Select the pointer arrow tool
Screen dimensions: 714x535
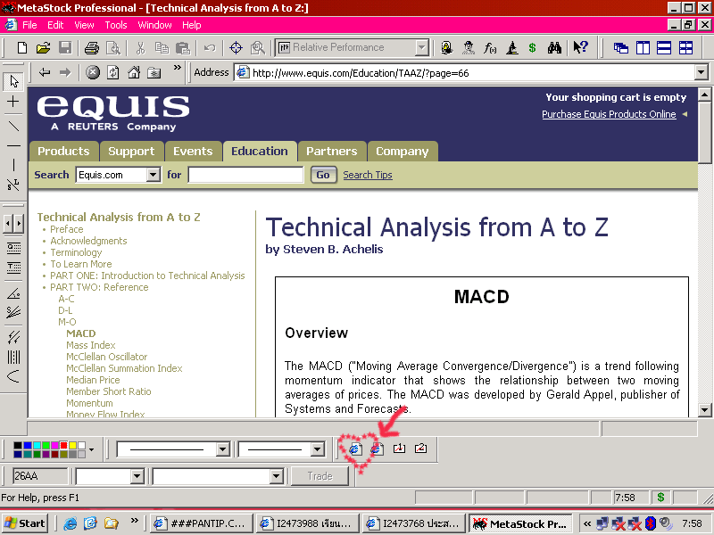click(x=13, y=81)
